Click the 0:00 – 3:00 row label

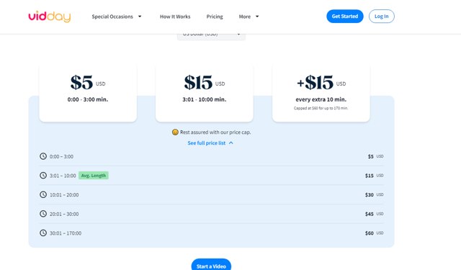[61, 156]
